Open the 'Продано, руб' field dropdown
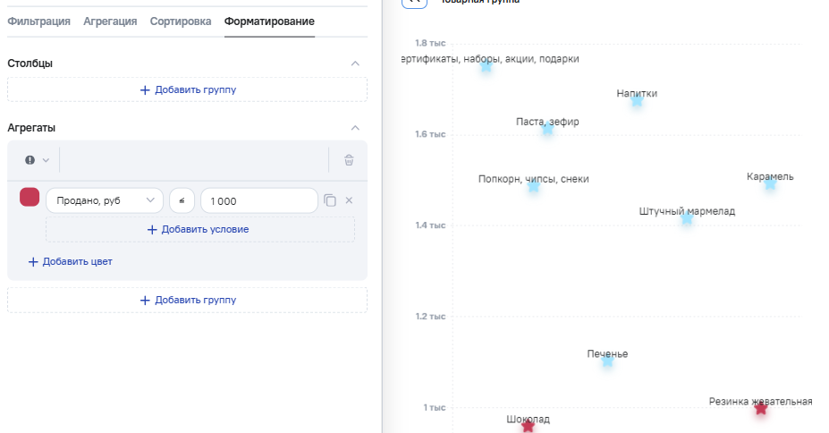This screenshot has height=433, width=829. [x=104, y=201]
